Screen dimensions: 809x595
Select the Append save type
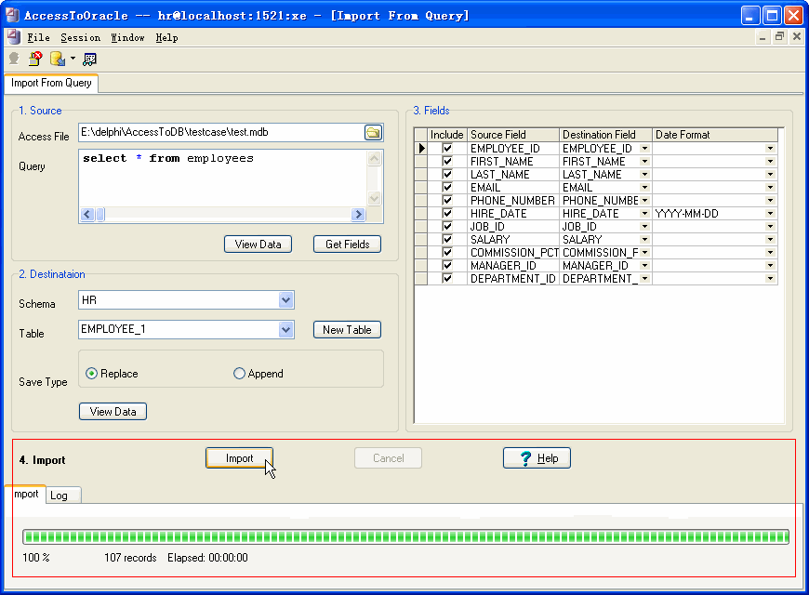click(x=259, y=374)
